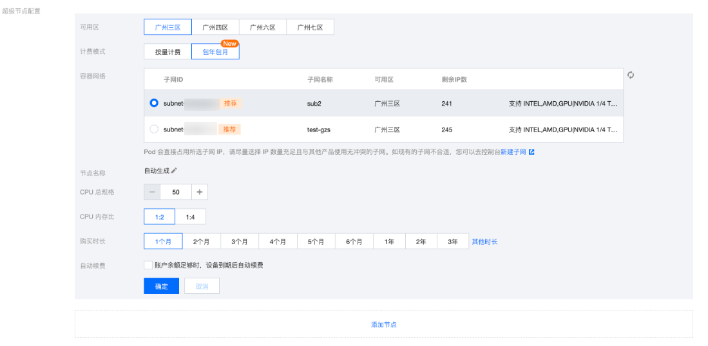This screenshot has width=708, height=346.
Task: Click the 确定 confirm button
Action: point(161,287)
